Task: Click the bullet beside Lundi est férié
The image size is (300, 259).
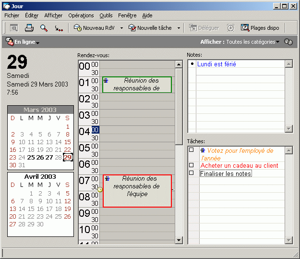Action: coord(192,64)
